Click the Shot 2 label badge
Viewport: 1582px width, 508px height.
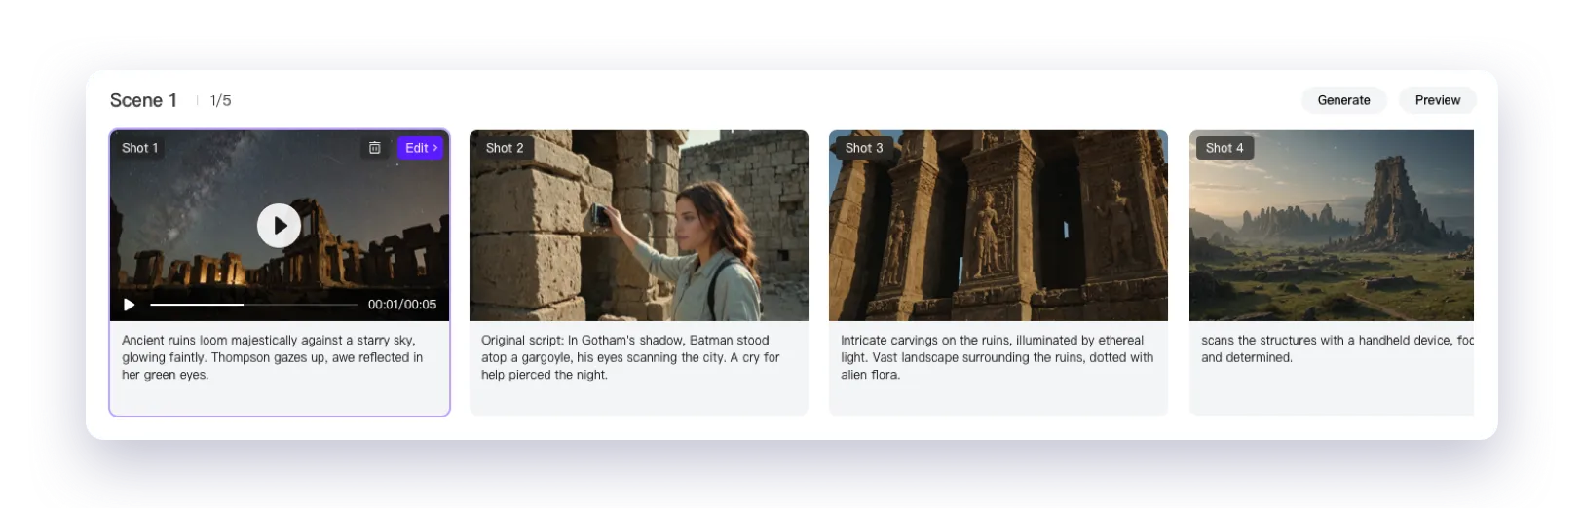[x=505, y=148]
